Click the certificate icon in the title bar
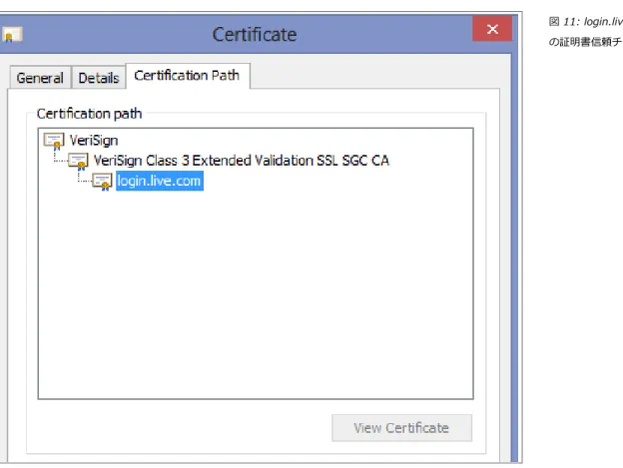This screenshot has height=468, width=623. click(12, 35)
